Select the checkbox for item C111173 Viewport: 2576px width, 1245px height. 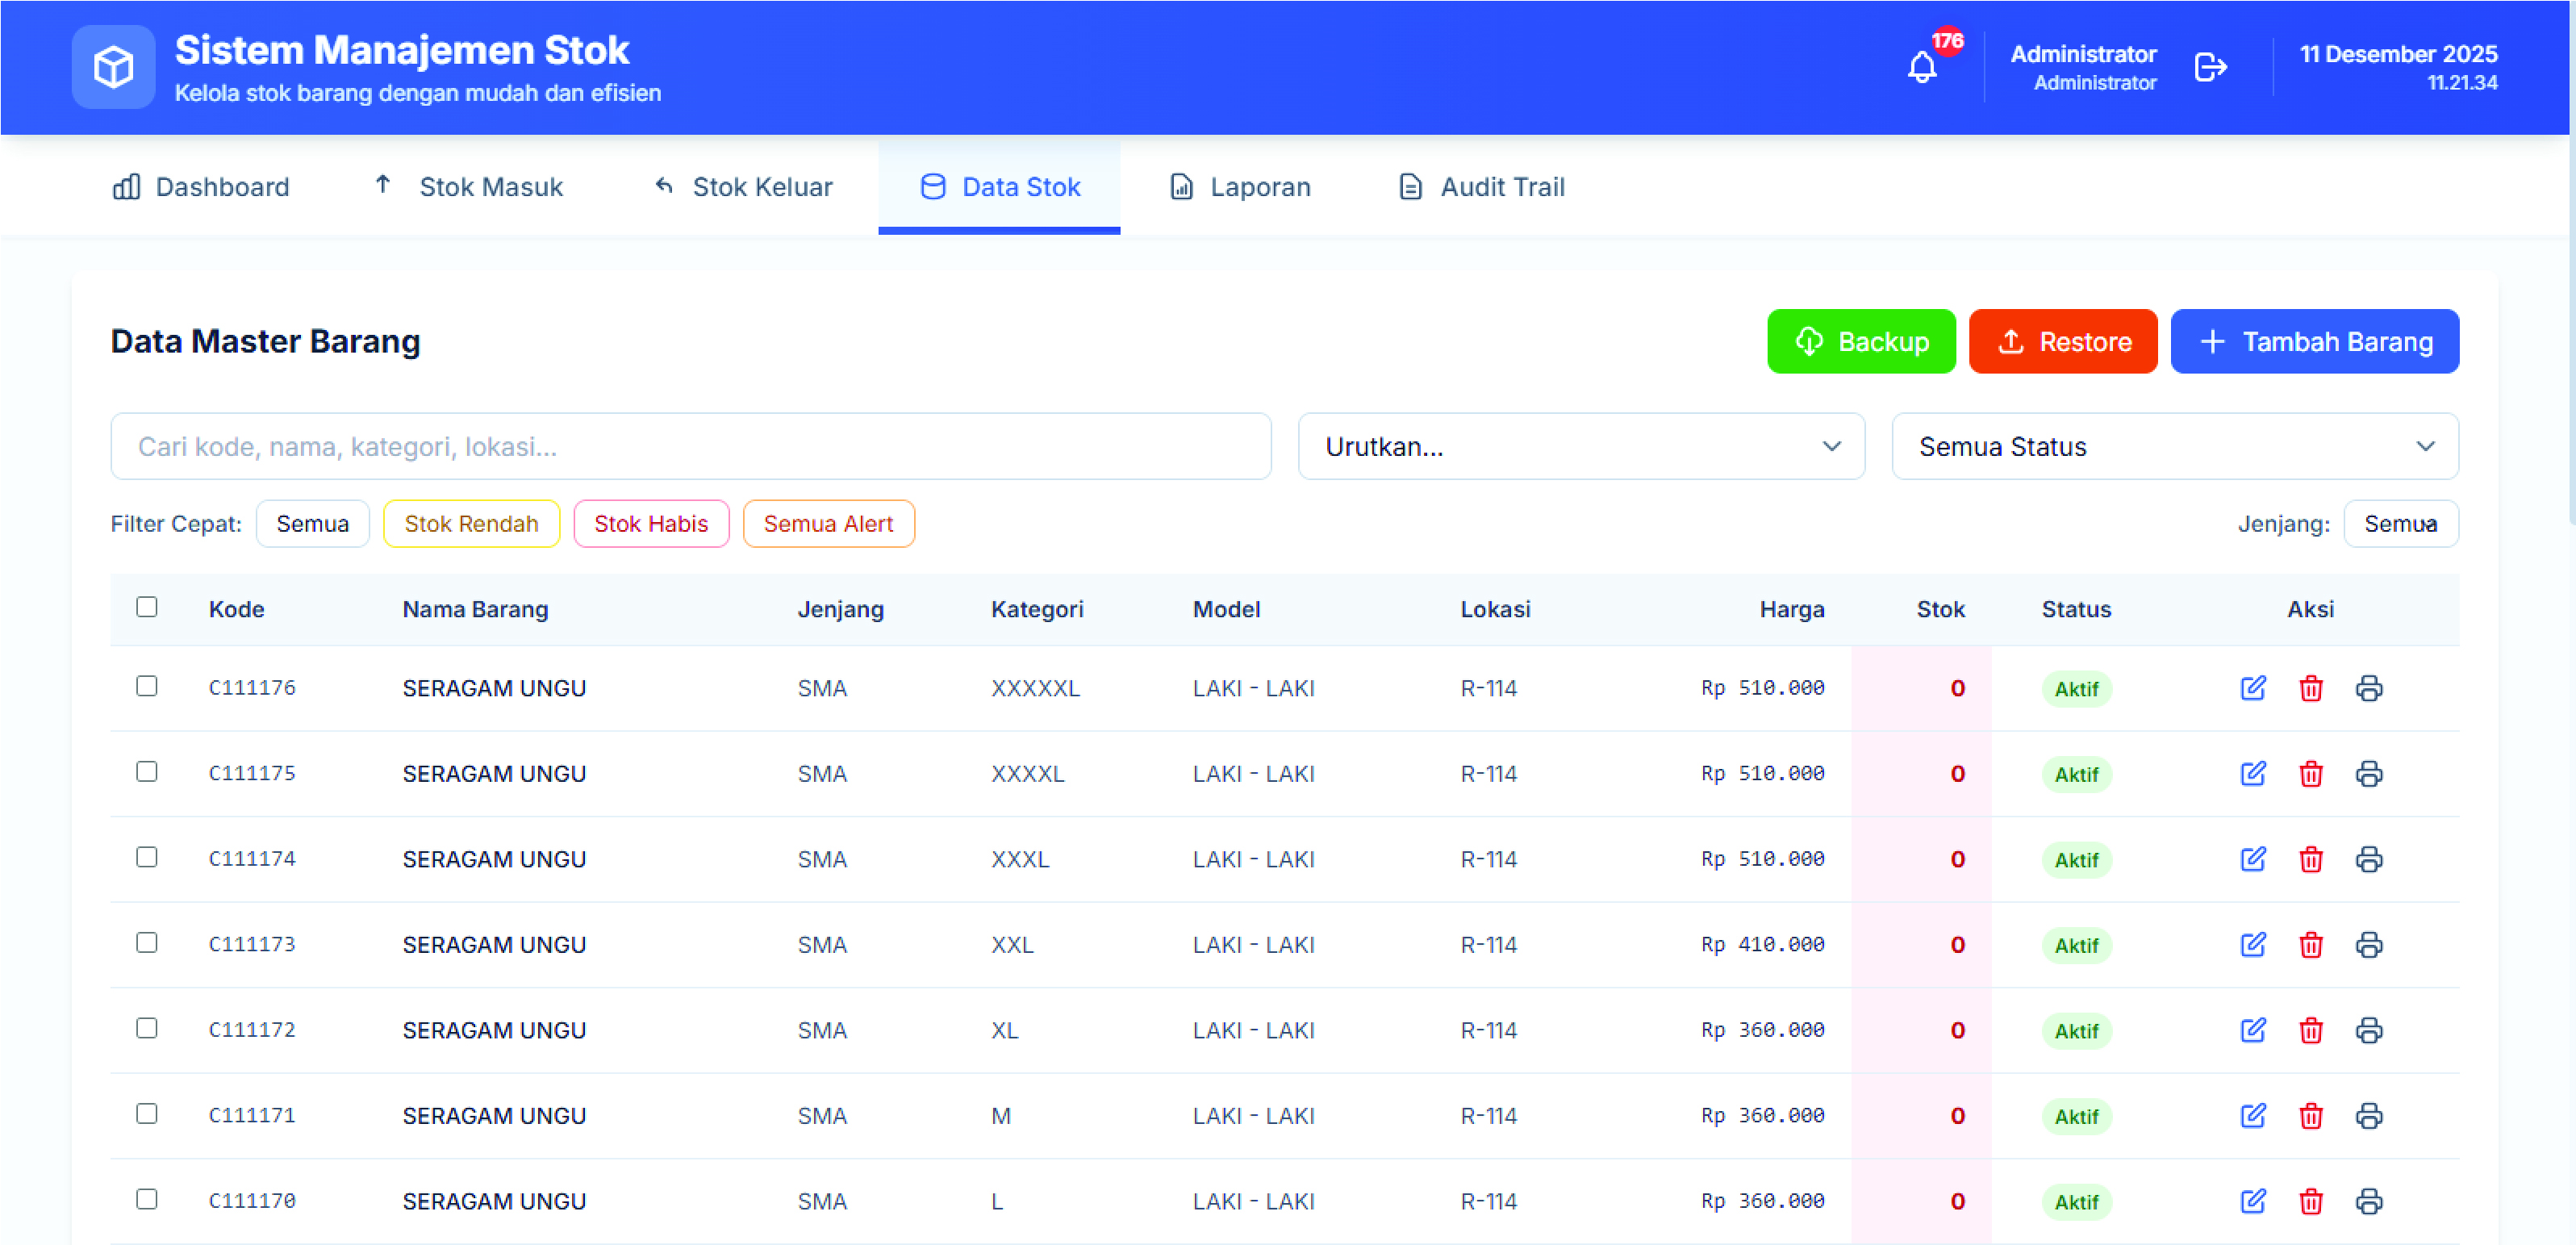click(x=147, y=943)
